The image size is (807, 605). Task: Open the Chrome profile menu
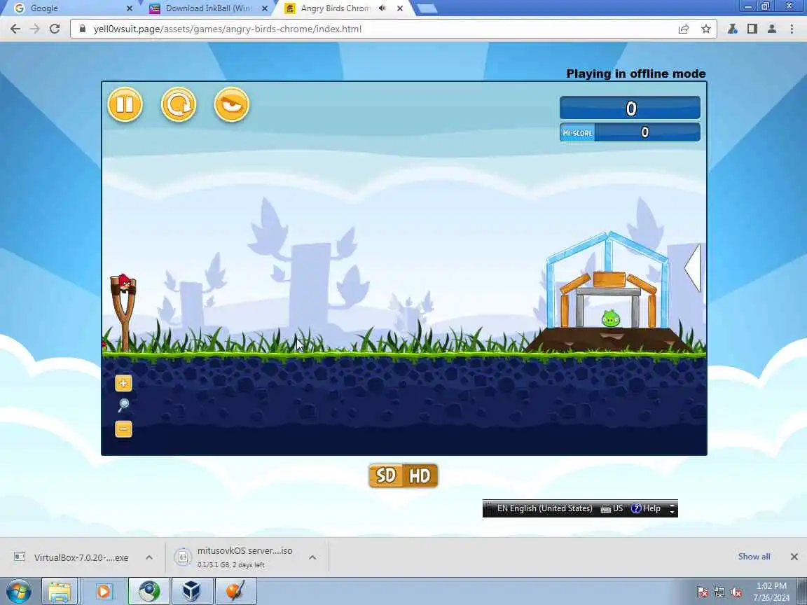[771, 29]
